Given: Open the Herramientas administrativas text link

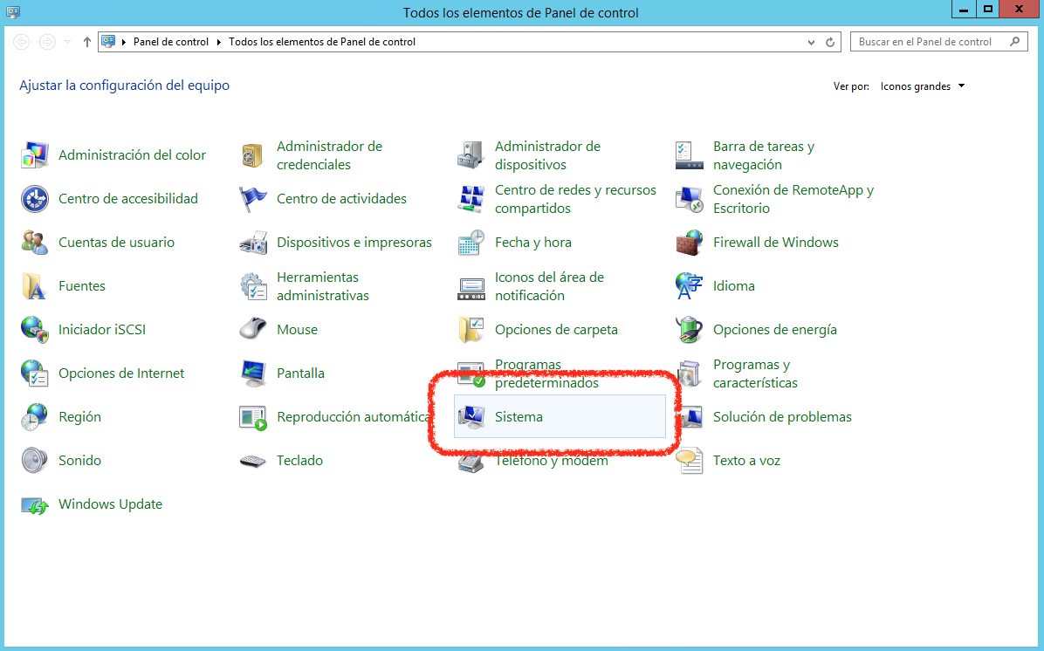Looking at the screenshot, I should [323, 286].
